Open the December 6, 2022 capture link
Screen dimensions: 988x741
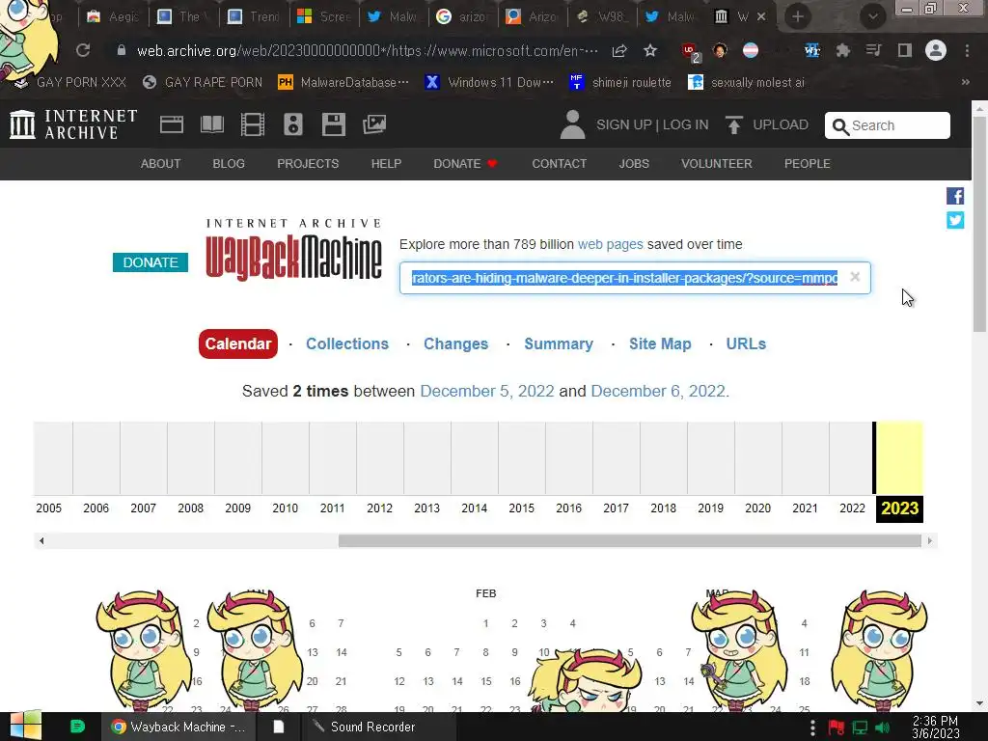click(658, 392)
